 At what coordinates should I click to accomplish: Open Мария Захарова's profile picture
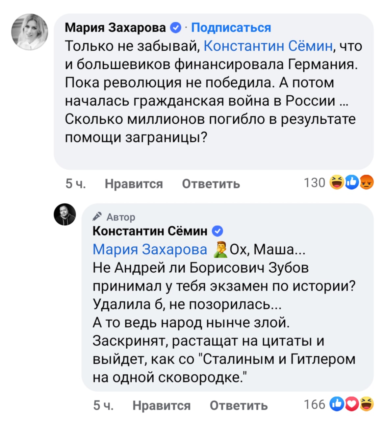30,32
